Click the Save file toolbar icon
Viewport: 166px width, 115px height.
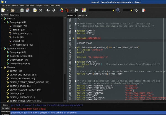21,10
